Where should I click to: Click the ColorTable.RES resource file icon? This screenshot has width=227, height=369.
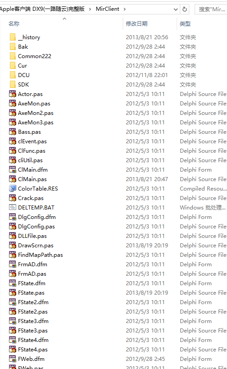pyautogui.click(x=13, y=188)
